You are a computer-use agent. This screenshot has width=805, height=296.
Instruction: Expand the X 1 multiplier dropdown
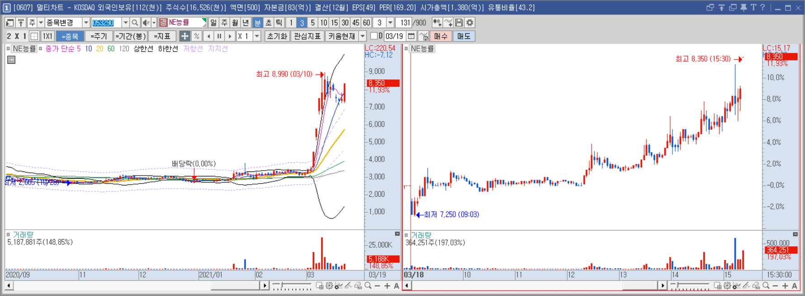click(257, 36)
